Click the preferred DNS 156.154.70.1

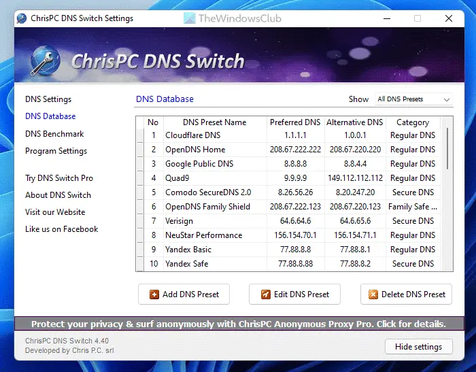click(295, 235)
